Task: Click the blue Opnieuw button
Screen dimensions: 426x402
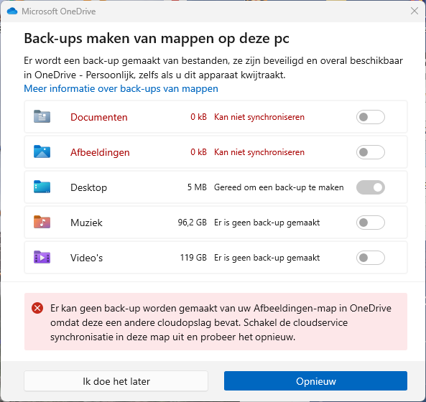Action: click(315, 381)
